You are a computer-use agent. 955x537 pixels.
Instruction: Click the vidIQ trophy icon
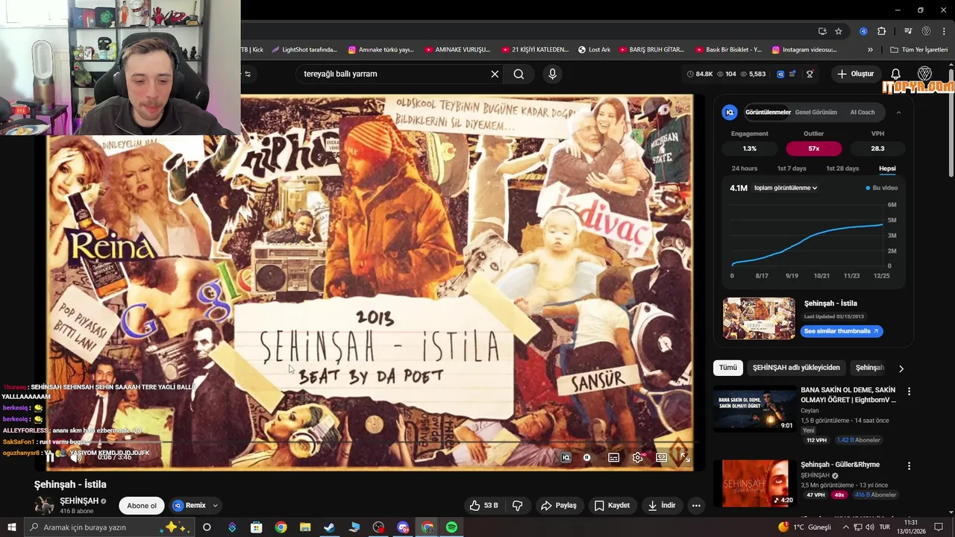point(810,74)
